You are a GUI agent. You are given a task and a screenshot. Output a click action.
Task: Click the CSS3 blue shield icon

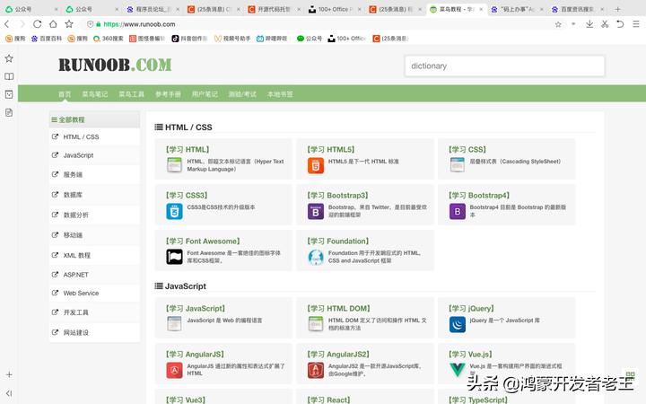pos(174,212)
